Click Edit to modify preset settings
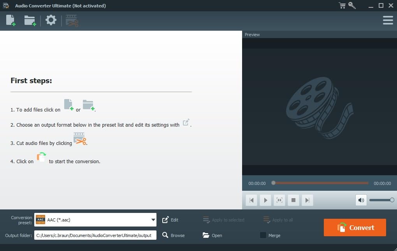Viewport: 397px width, 251px height. coord(170,220)
